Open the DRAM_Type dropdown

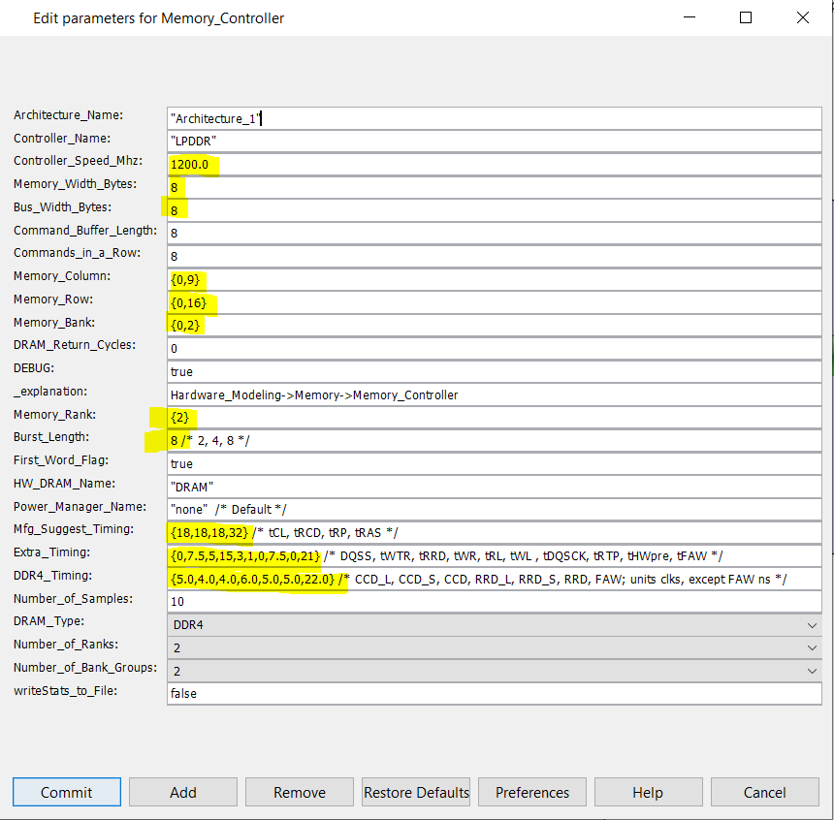[x=495, y=625]
